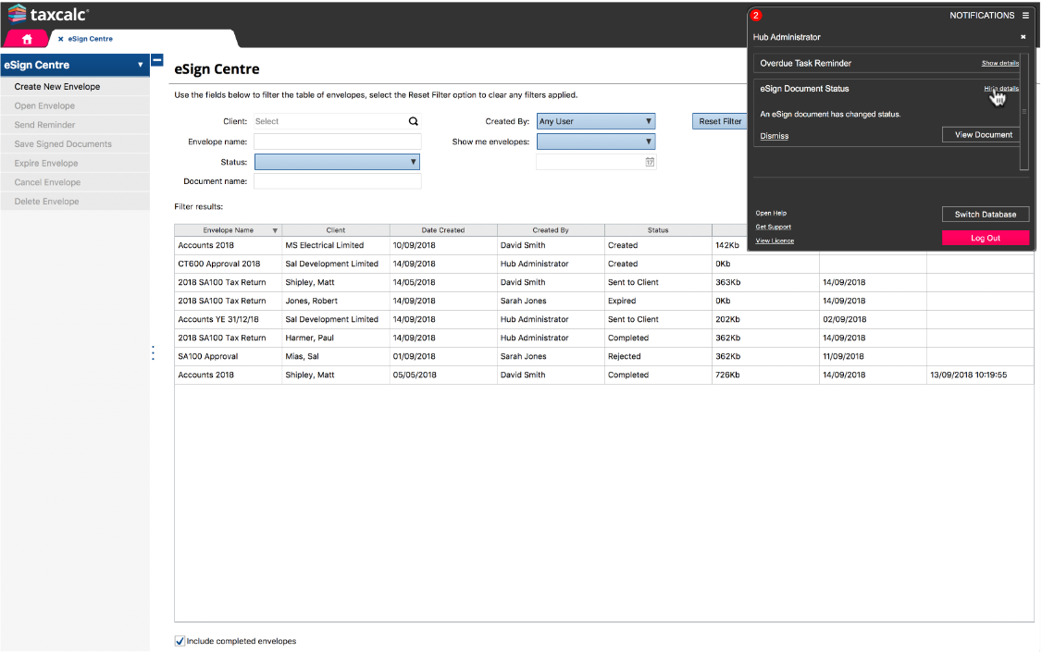Select Create New Envelope in sidebar
The image size is (1042, 653).
point(57,87)
